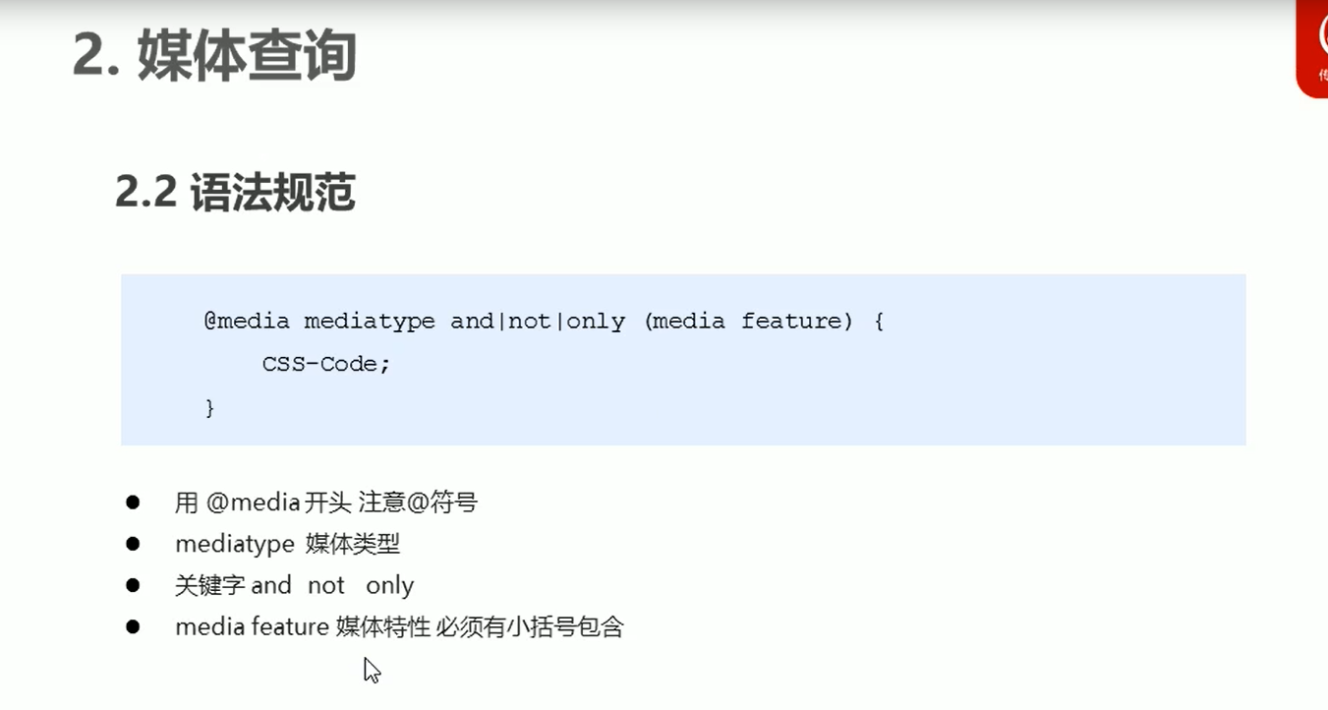Click the bullet point before '关键字 and not only'
Screen dimensions: 1328x710
133,585
